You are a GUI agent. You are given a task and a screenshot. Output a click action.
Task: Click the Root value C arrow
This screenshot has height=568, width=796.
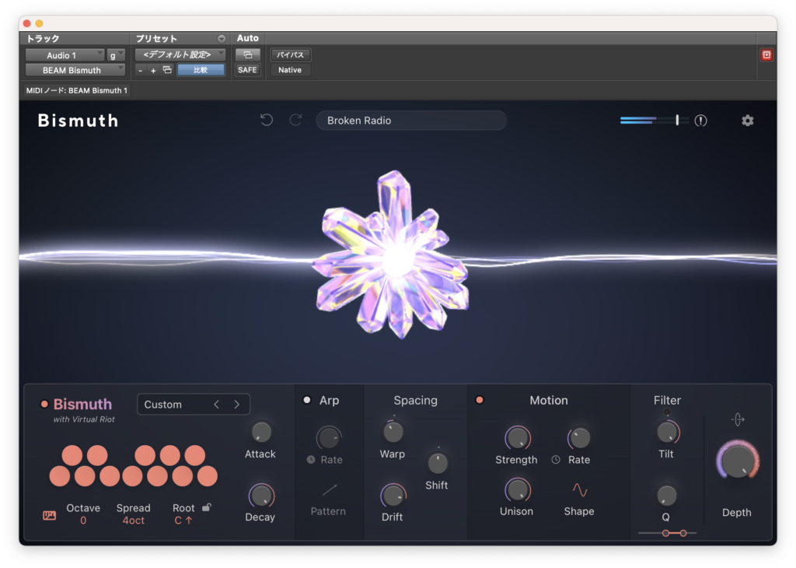click(183, 521)
